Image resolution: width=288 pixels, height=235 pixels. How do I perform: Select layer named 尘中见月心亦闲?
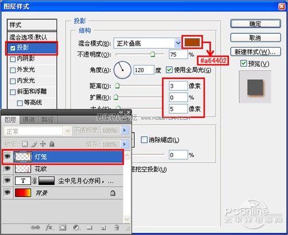[86, 181]
